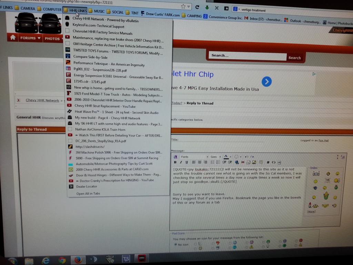
Task: Click the Undo arrow in editor
Action: pyautogui.click(x=246, y=157)
